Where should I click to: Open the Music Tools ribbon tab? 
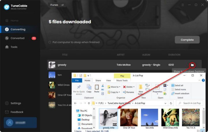(122, 81)
